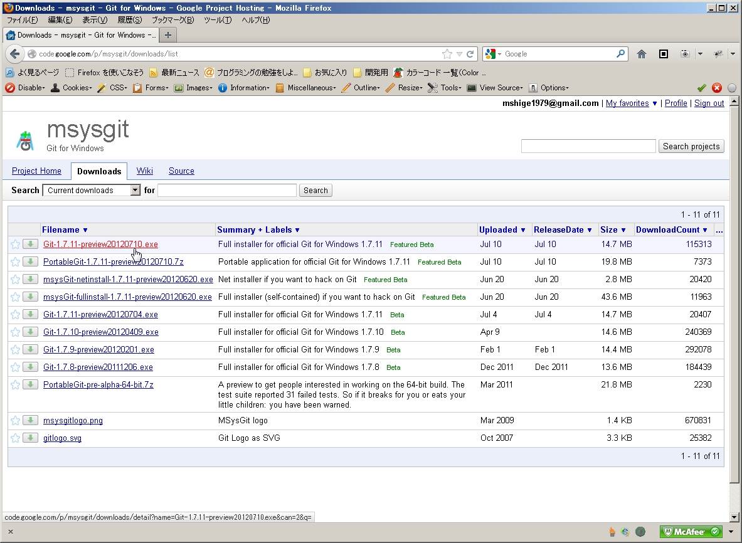Click the red X error indicator icon

[717, 88]
